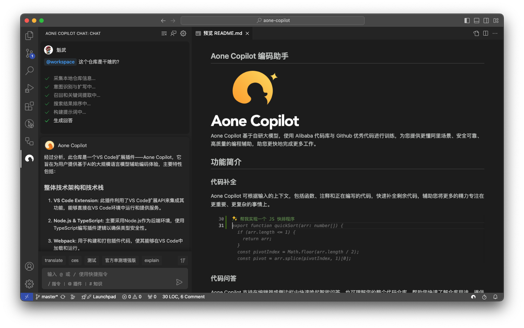Image resolution: width=524 pixels, height=328 pixels.
Task: Click the git graph icon in status bar
Action: pos(73,297)
